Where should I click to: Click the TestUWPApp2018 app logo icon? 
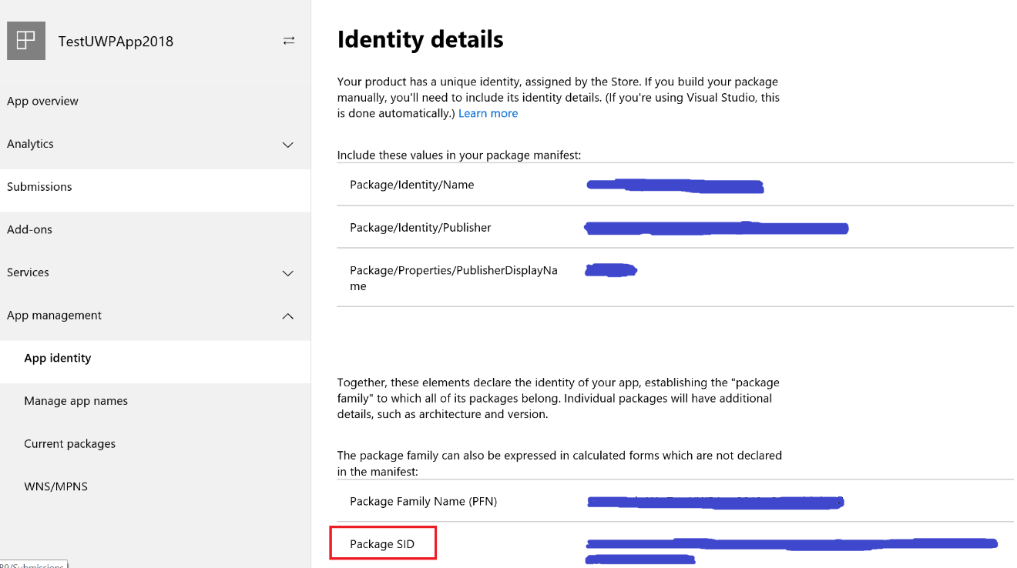pyautogui.click(x=26, y=41)
